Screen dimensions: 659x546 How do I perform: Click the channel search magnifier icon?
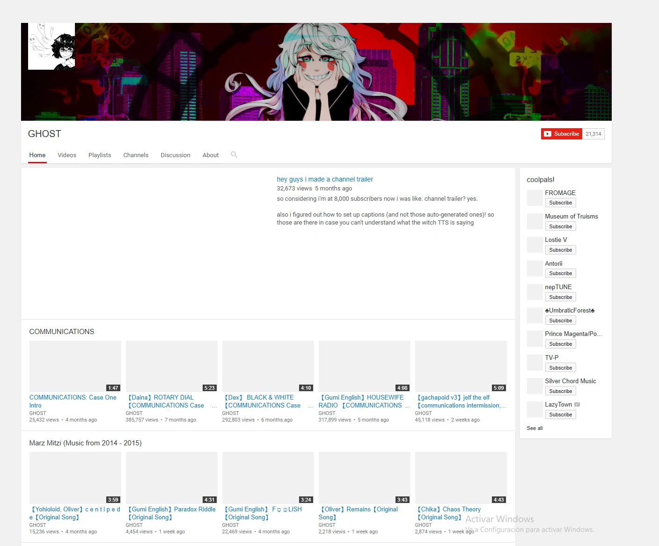(x=234, y=154)
